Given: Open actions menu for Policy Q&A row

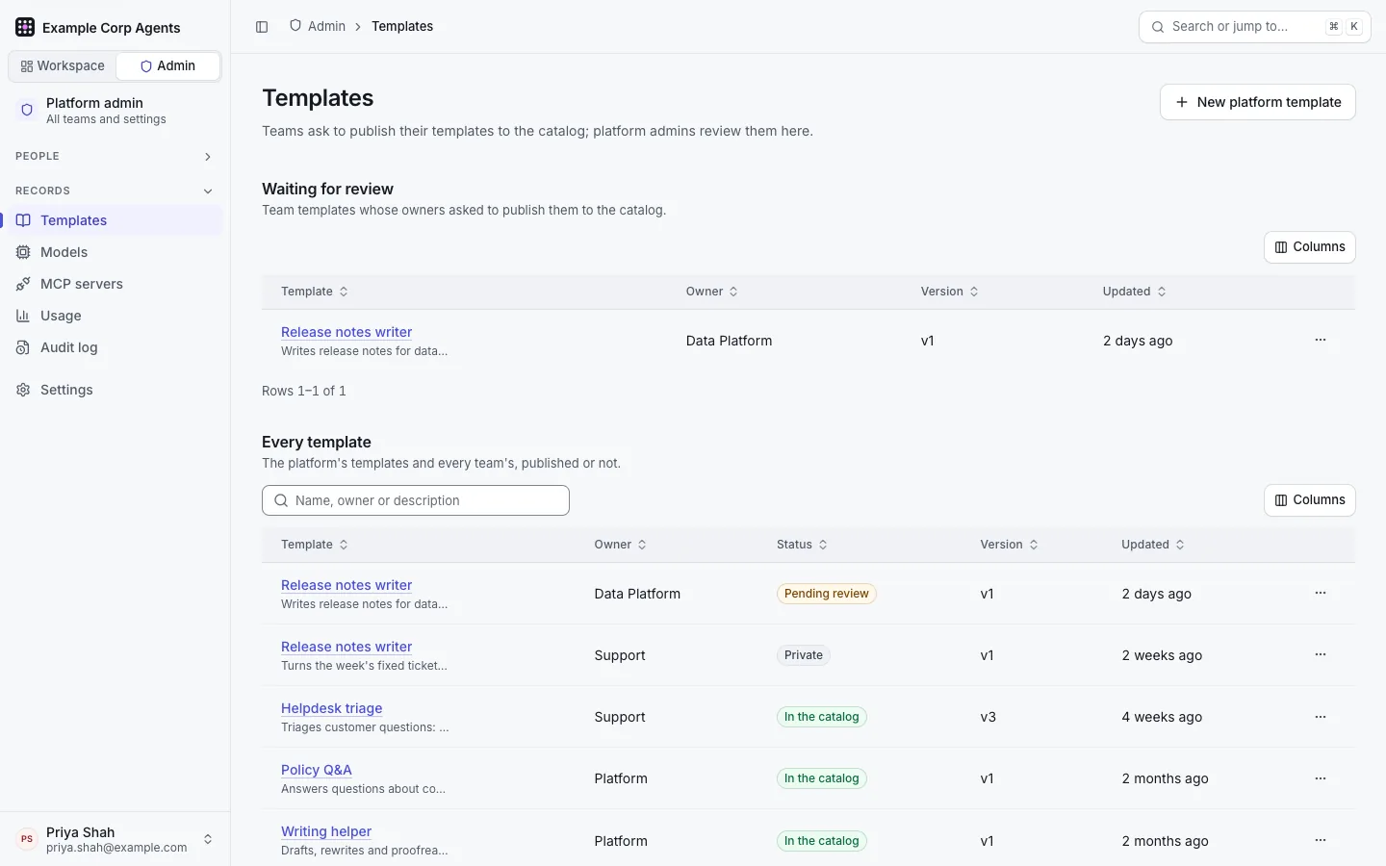Looking at the screenshot, I should pyautogui.click(x=1321, y=778).
